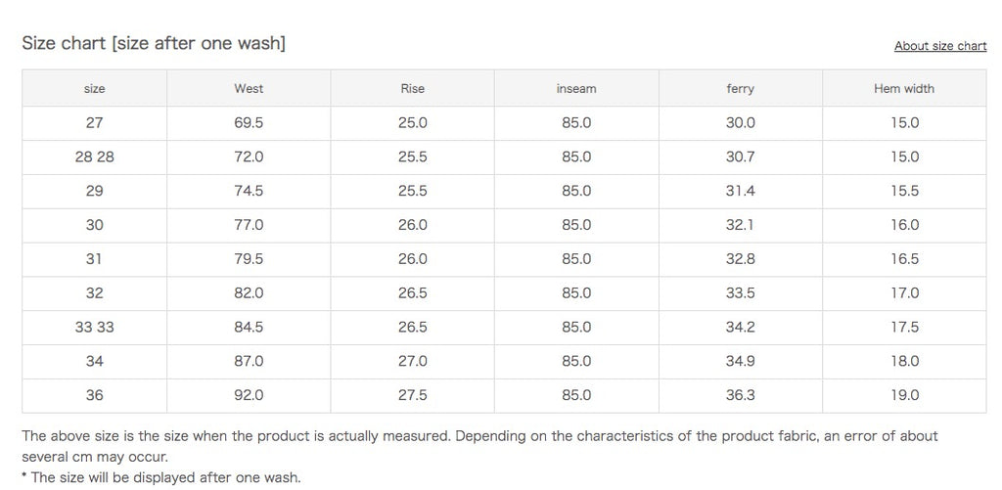Select the size 36 row label
The image size is (1002, 490).
click(94, 395)
